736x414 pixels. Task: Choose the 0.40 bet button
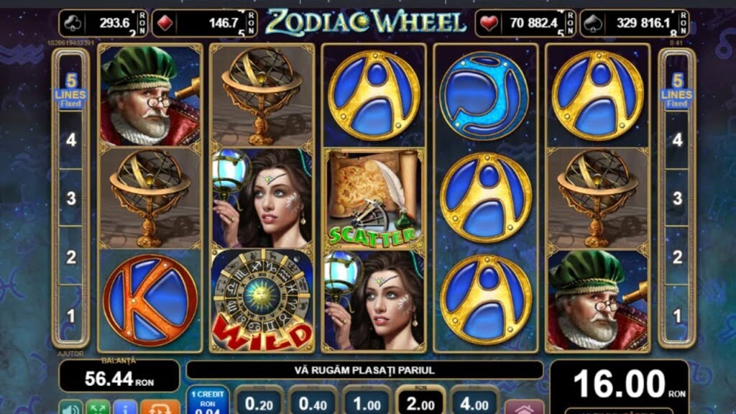[x=313, y=402]
